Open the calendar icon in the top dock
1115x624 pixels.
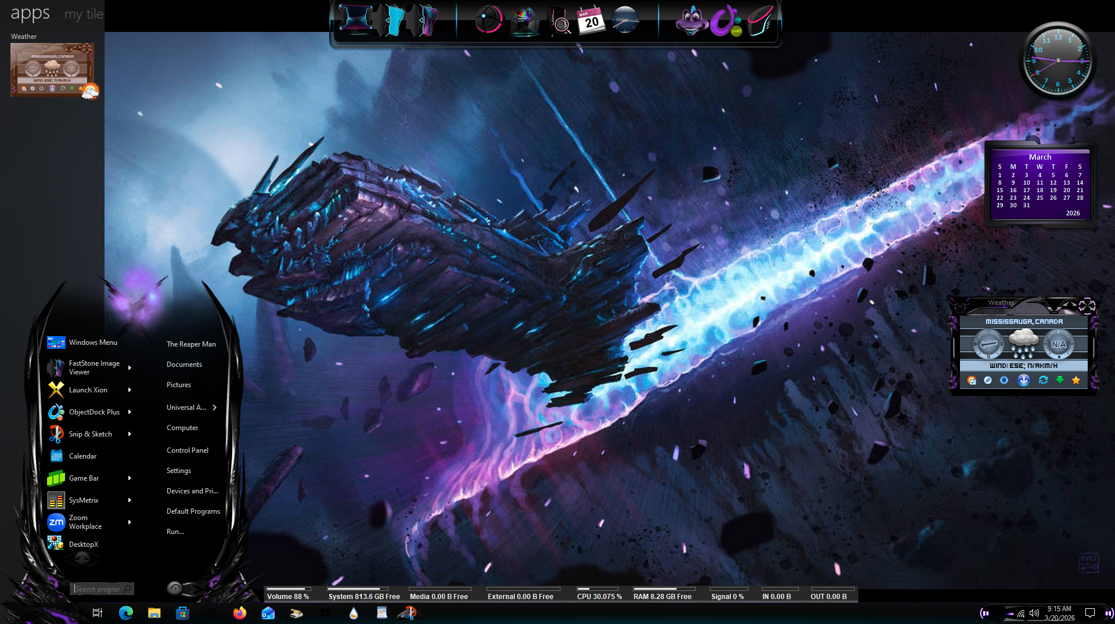(591, 21)
